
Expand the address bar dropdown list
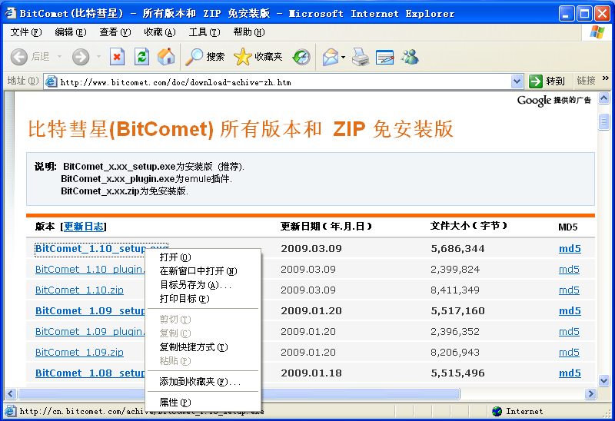(517, 81)
